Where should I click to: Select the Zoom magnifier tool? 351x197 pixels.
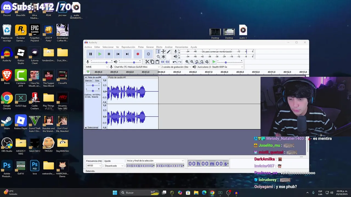158,57
